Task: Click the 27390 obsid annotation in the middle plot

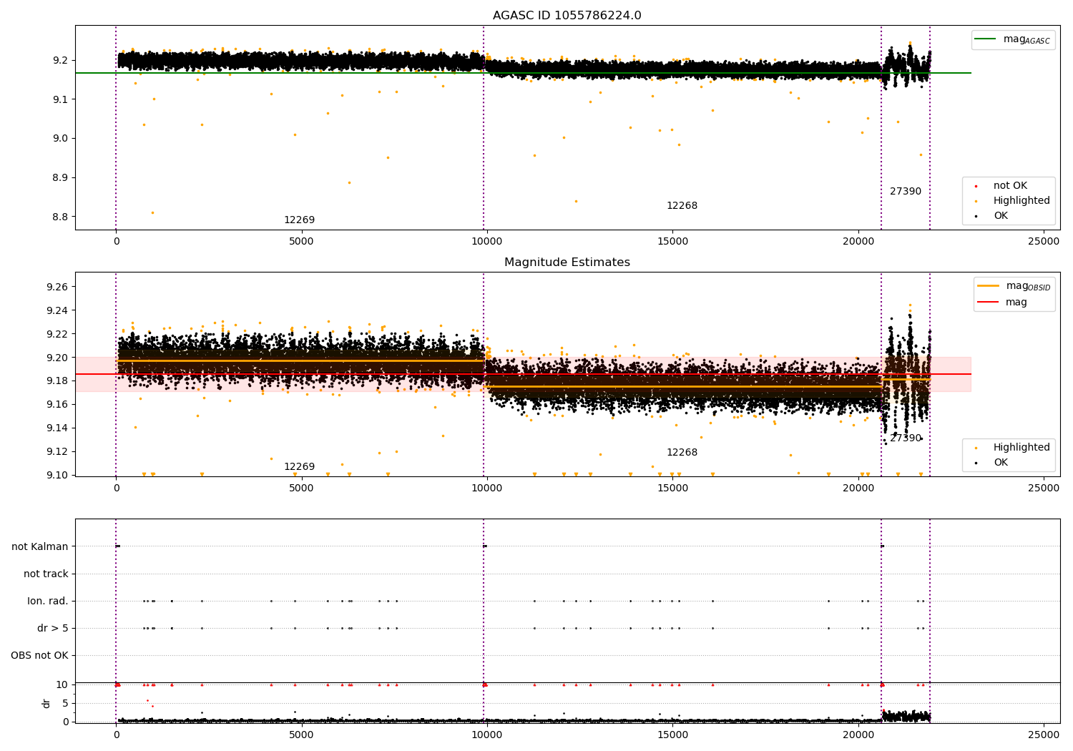Action: point(906,438)
